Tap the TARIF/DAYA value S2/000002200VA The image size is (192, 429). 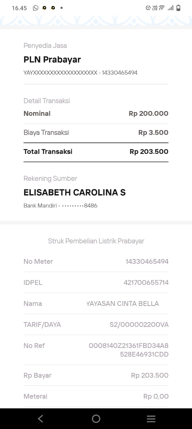point(139,325)
